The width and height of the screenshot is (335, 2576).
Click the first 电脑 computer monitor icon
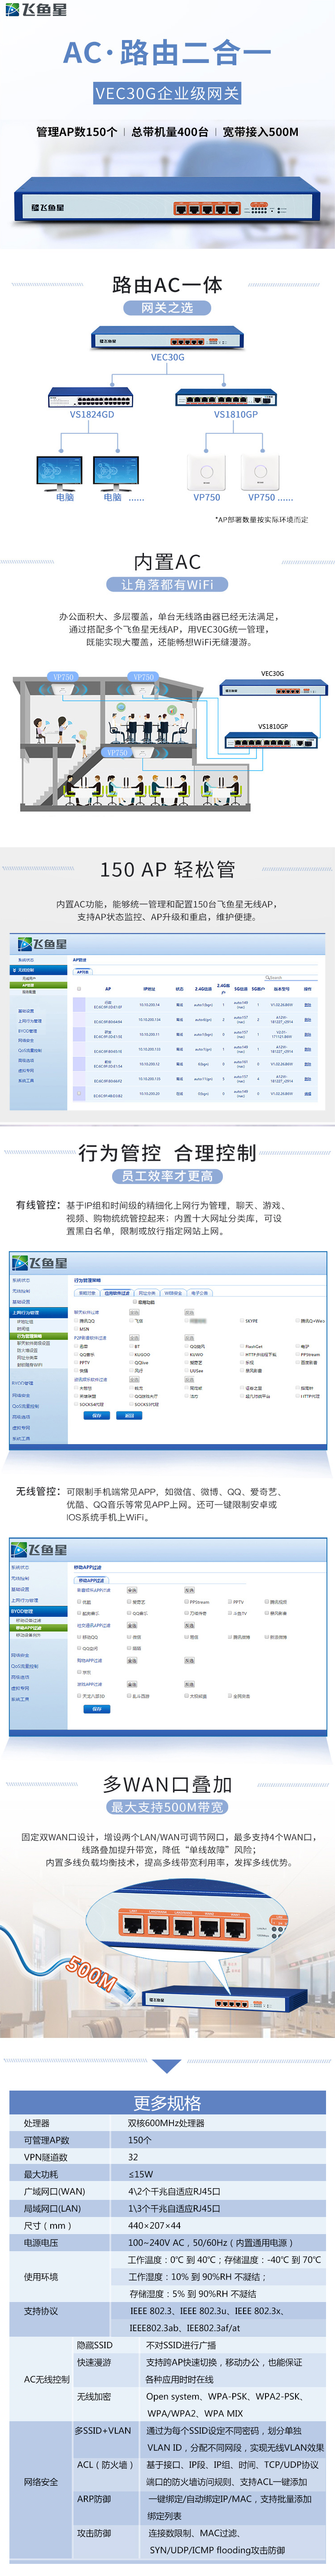point(59,470)
